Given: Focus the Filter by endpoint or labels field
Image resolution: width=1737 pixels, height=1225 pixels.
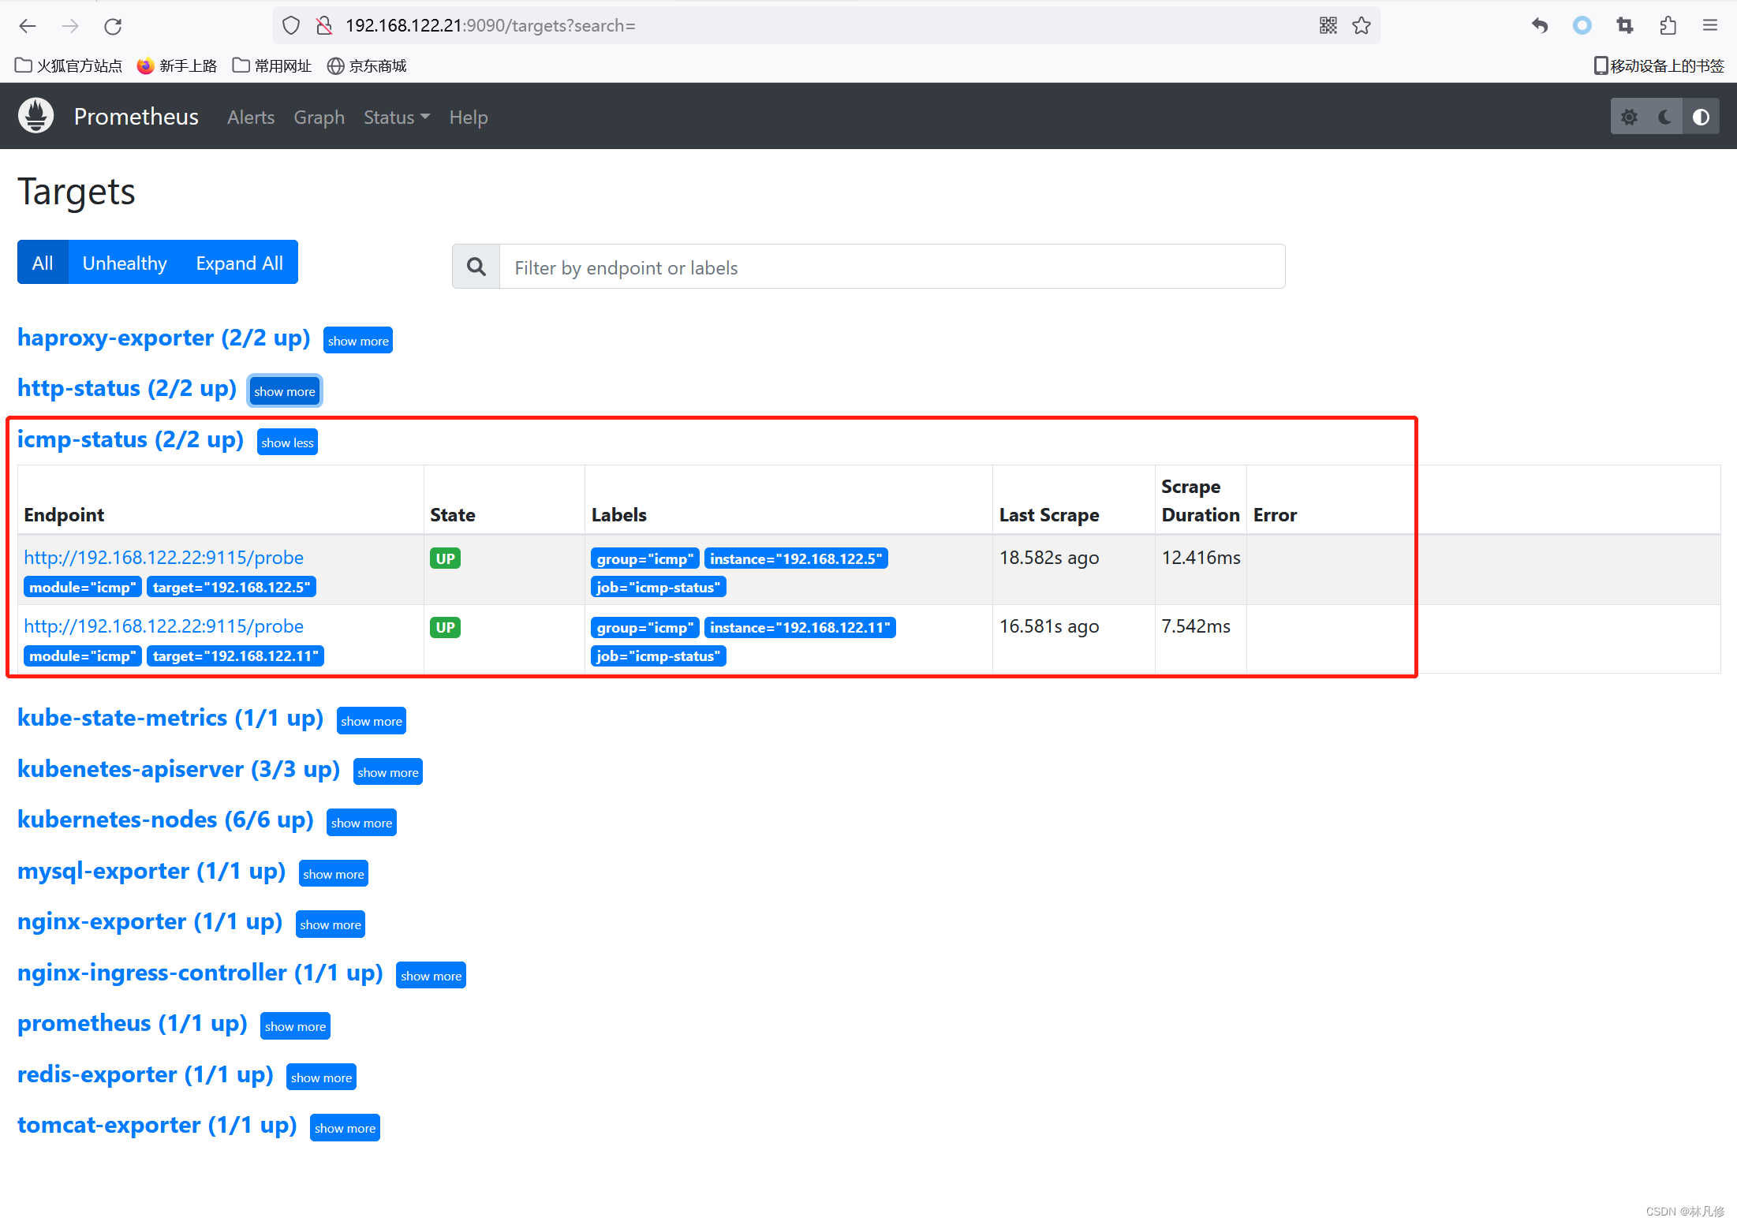Looking at the screenshot, I should (x=892, y=267).
